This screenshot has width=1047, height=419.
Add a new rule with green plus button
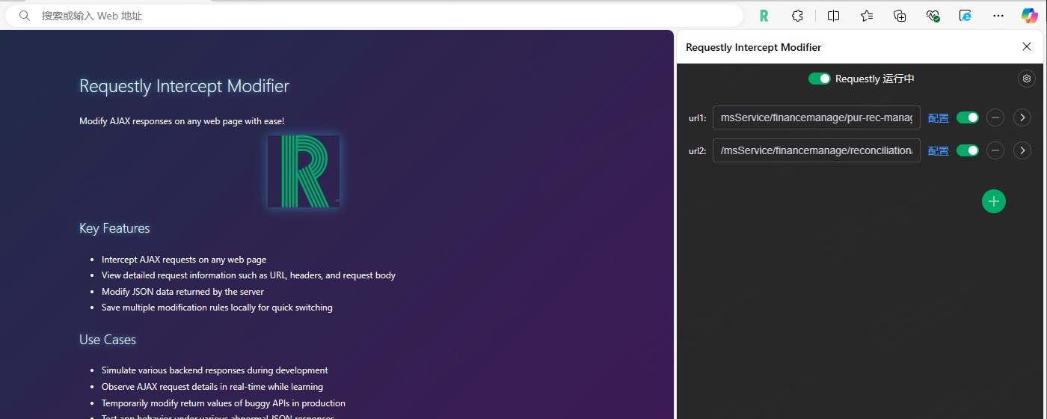tap(994, 201)
